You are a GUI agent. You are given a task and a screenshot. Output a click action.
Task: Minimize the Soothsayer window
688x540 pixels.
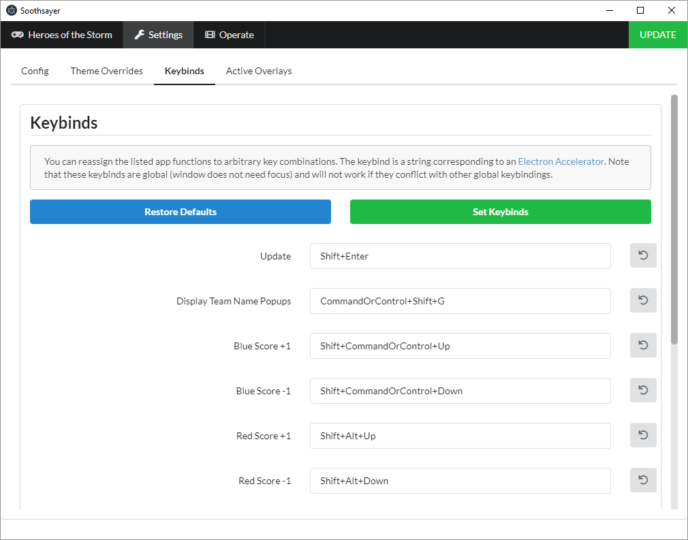click(x=610, y=10)
